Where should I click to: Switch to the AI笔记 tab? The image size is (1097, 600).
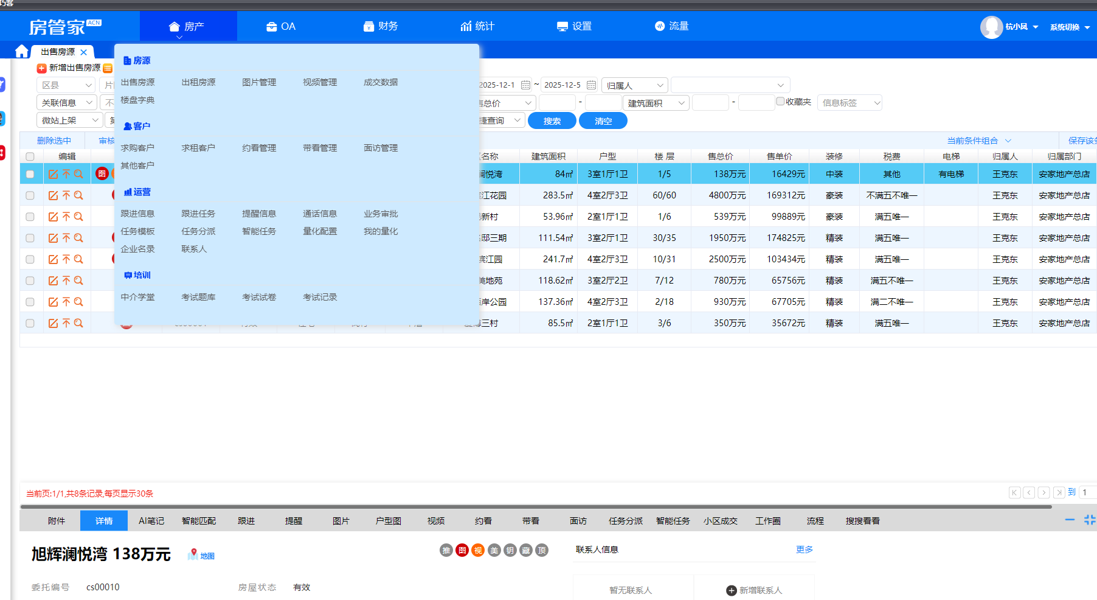tap(151, 522)
